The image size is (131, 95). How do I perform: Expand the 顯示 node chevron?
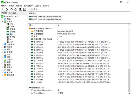(2, 50)
